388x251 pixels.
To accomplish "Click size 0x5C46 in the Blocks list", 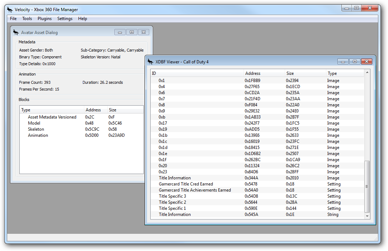I will (115, 123).
